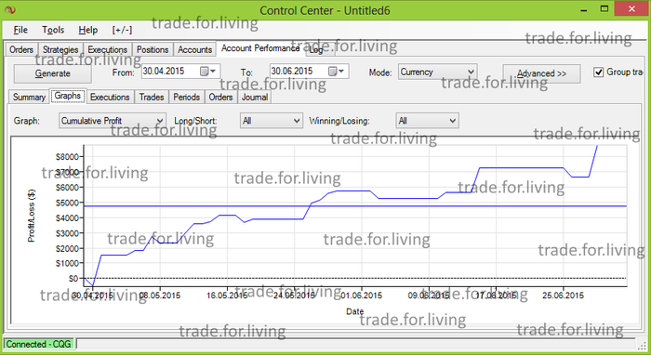
Task: Open the From date calendar picker
Action: point(208,72)
